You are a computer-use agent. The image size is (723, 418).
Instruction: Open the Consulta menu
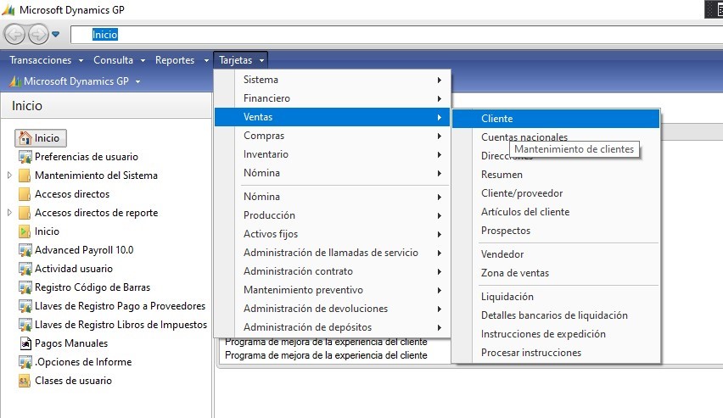[x=119, y=60]
